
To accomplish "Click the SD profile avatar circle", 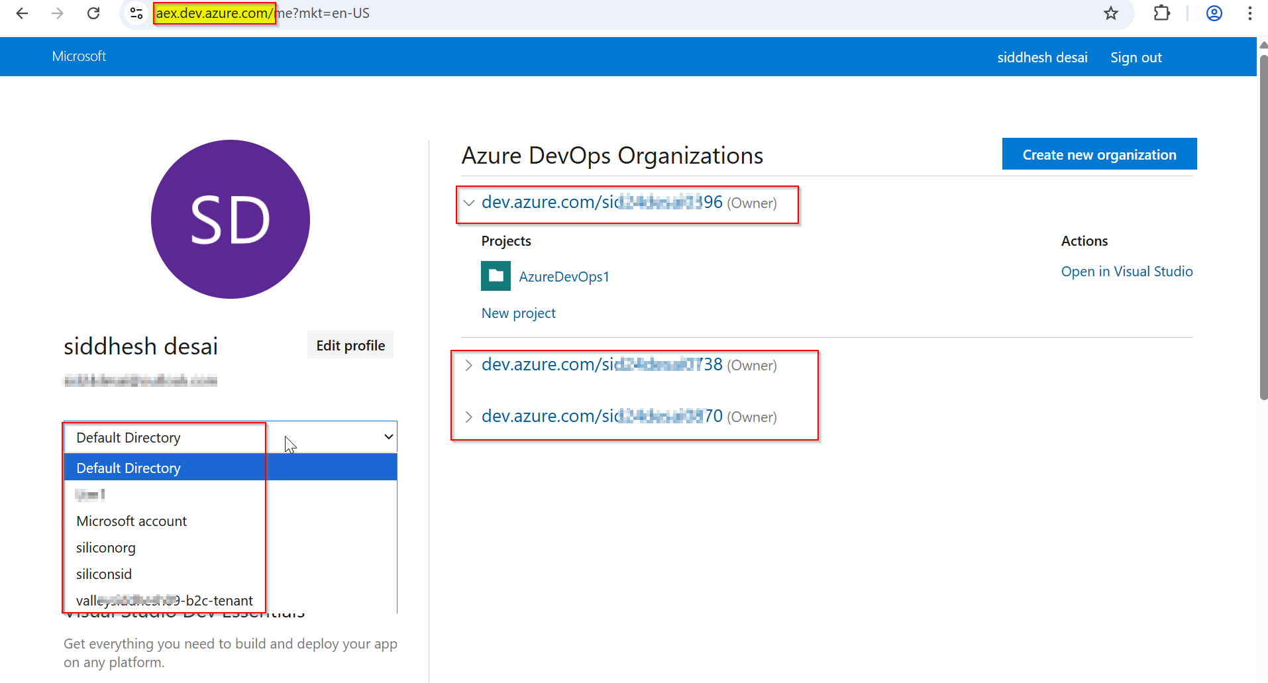I will [x=231, y=219].
